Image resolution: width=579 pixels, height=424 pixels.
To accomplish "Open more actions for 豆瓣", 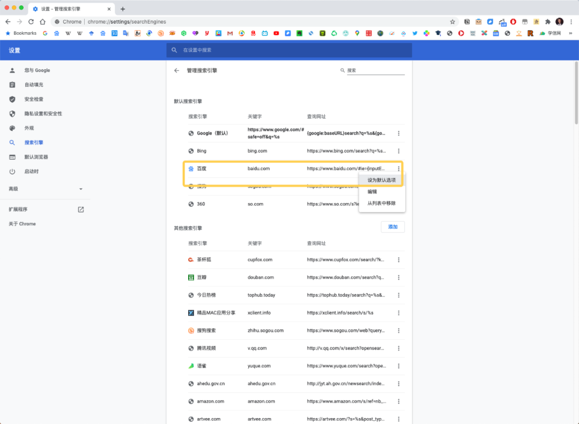I will (x=398, y=278).
